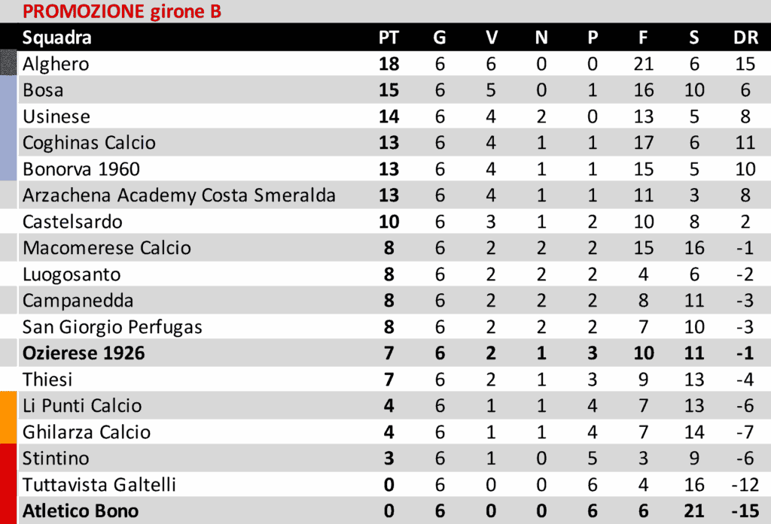Viewport: 771px width, 524px height.
Task: Click the Squadra column header
Action: pos(57,38)
